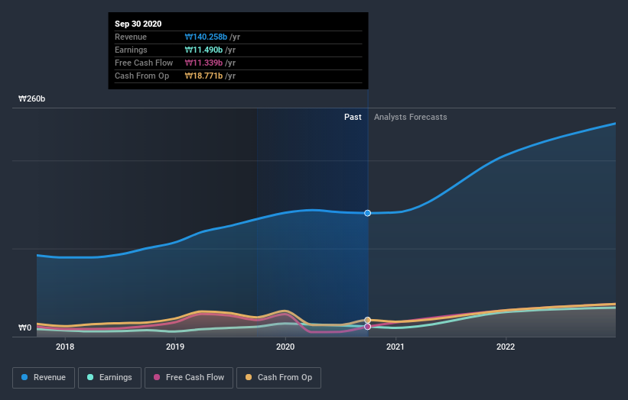The image size is (628, 400).
Task: Click the ₩260b y-axis label
Action: [x=31, y=98]
